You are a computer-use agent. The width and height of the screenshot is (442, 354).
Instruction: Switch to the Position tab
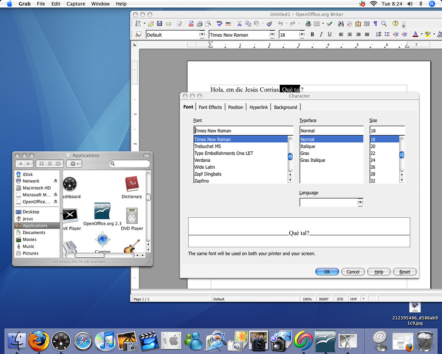point(236,107)
